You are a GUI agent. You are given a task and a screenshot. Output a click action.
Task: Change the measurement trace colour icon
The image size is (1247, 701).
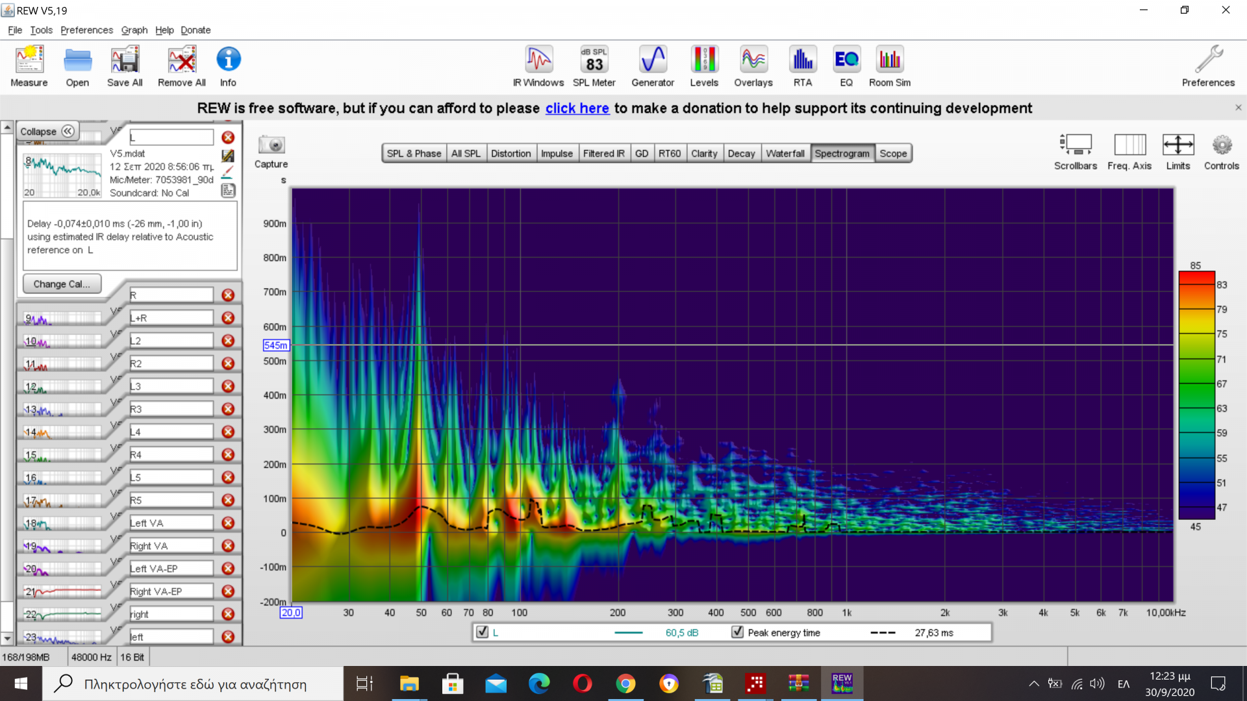pyautogui.click(x=228, y=173)
